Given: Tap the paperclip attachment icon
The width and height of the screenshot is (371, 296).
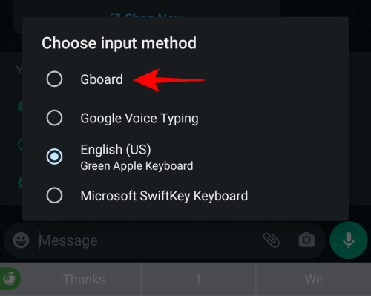Looking at the screenshot, I should click(271, 240).
